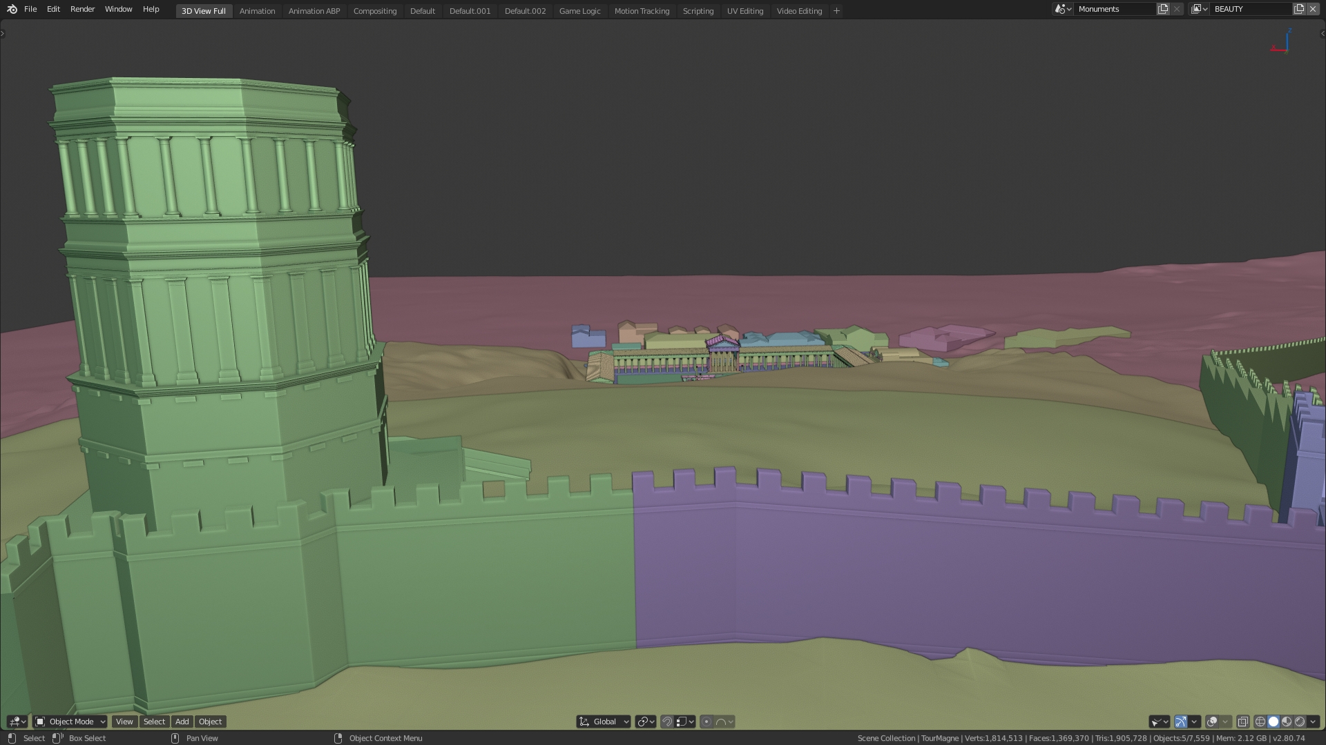Screen dimensions: 1326x745
Task: Toggle X-ray view button
Action: [x=1242, y=722]
